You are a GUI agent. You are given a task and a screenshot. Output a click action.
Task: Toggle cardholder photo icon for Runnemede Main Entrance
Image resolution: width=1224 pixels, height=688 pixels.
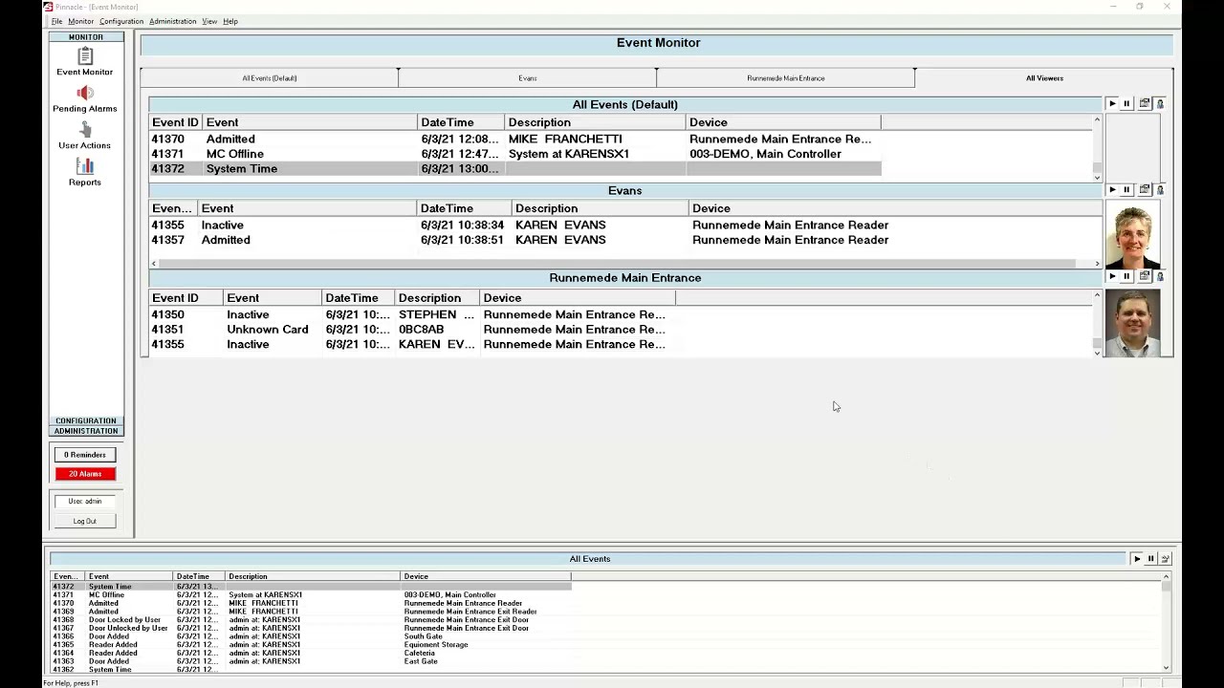click(x=1160, y=277)
